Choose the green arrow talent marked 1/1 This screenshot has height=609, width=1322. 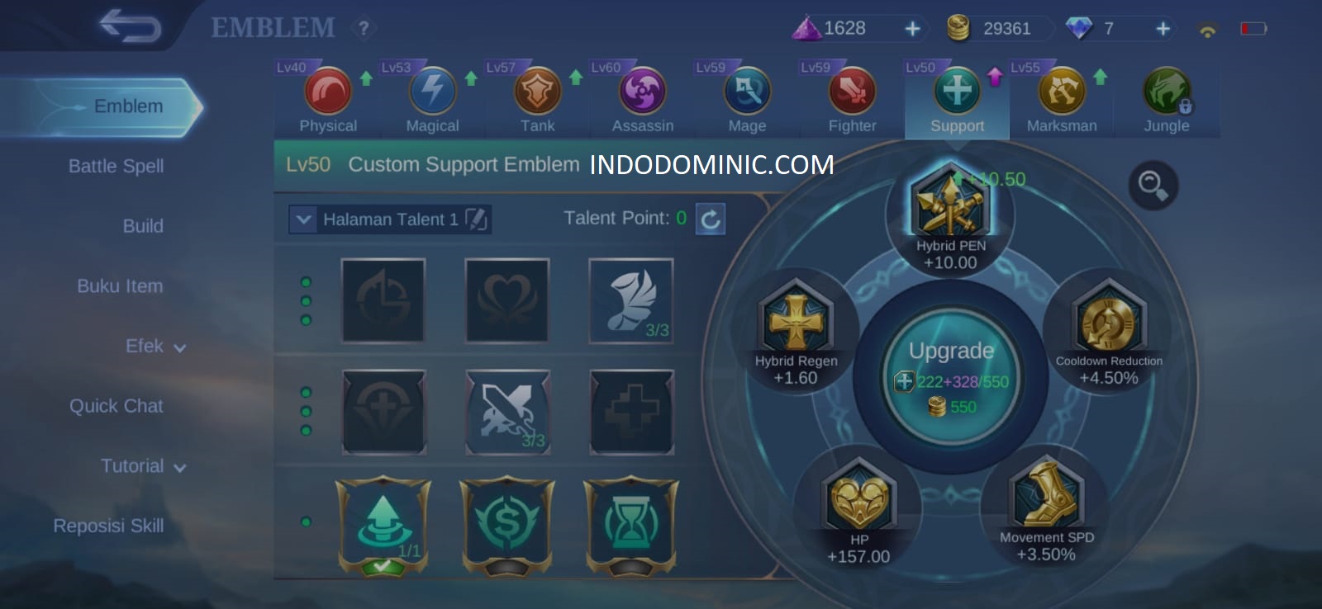pos(383,525)
